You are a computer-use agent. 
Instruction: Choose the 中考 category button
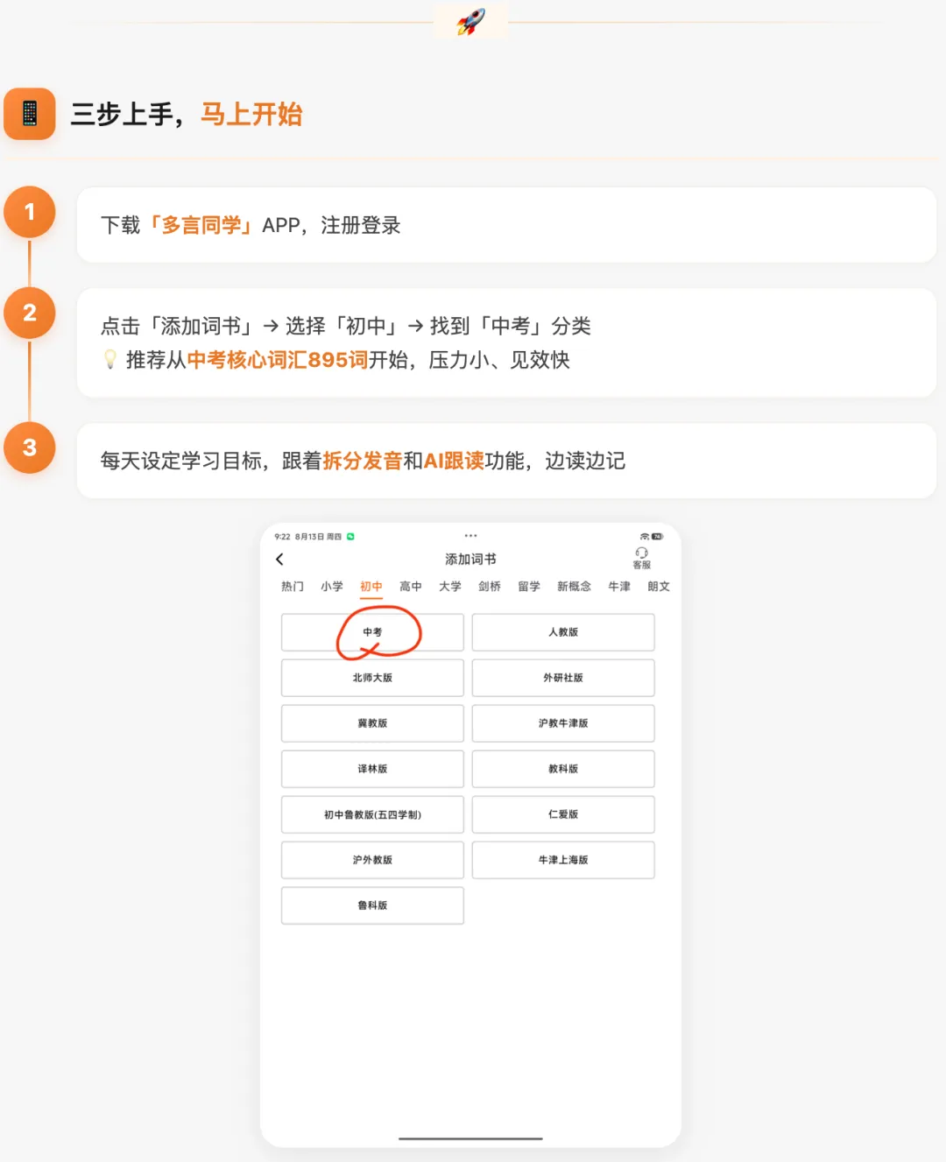372,632
